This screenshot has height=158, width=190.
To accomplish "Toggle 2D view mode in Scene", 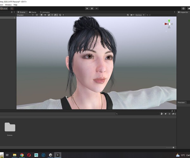I will pos(37,15).
